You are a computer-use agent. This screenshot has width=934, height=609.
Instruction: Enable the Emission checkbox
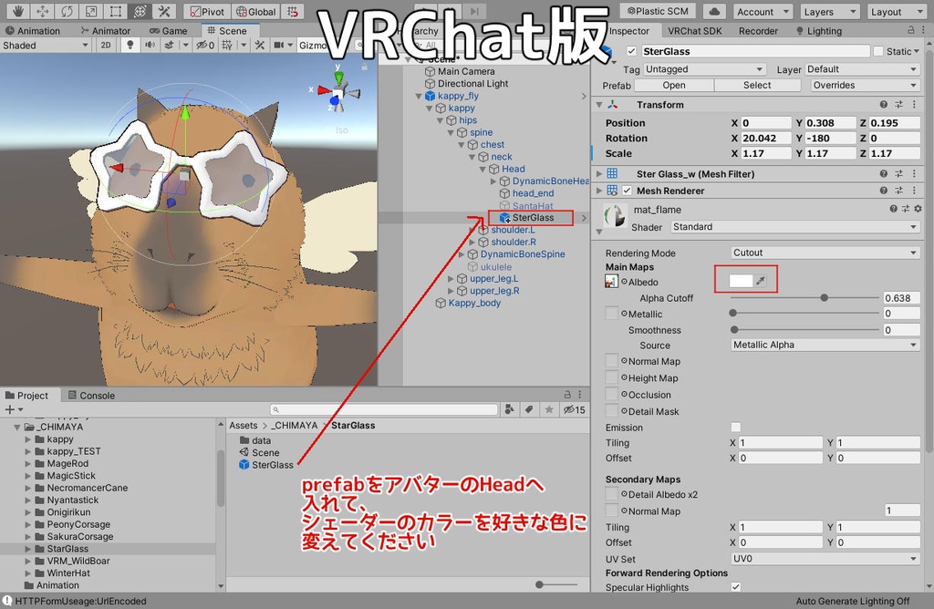click(736, 427)
